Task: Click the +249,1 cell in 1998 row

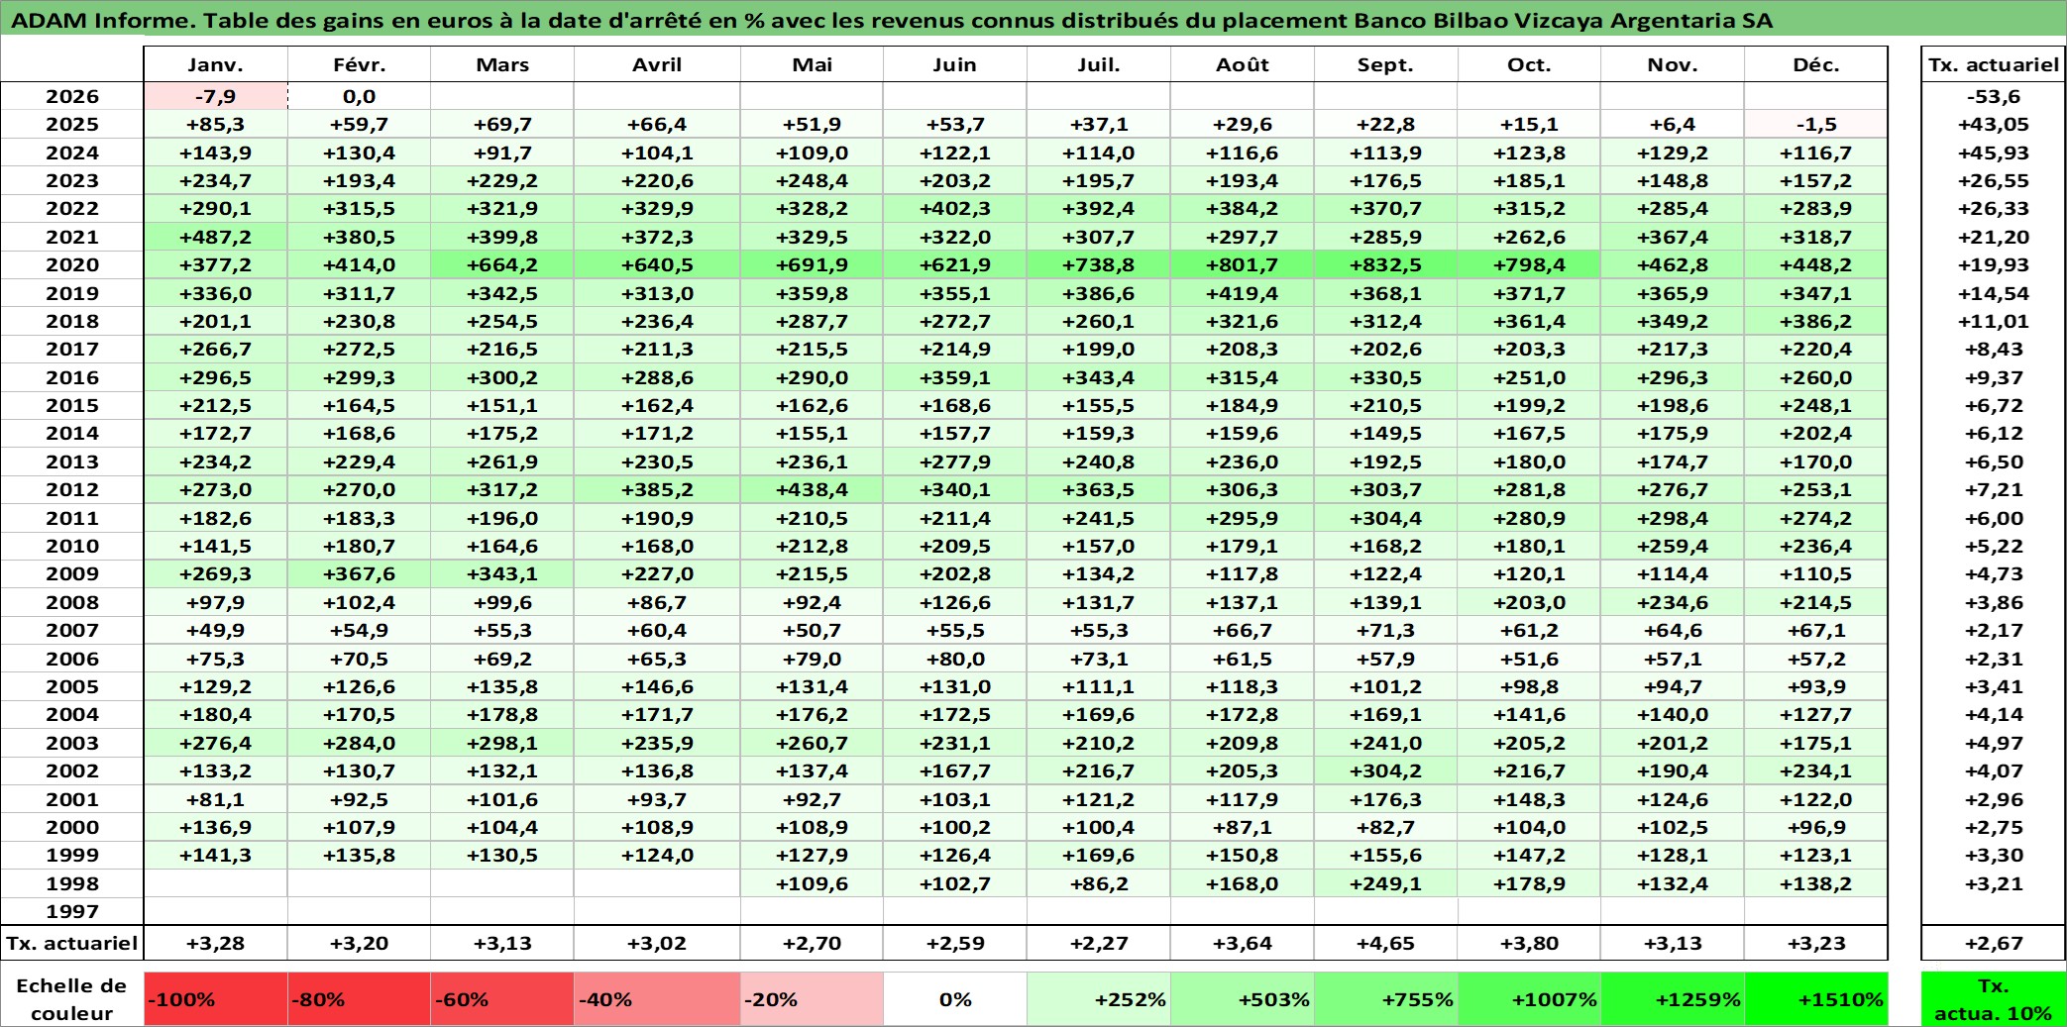Action: click(1385, 883)
